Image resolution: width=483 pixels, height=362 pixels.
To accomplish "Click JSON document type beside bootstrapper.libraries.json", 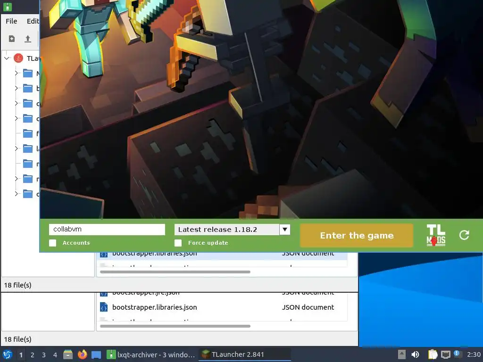I will (x=308, y=307).
